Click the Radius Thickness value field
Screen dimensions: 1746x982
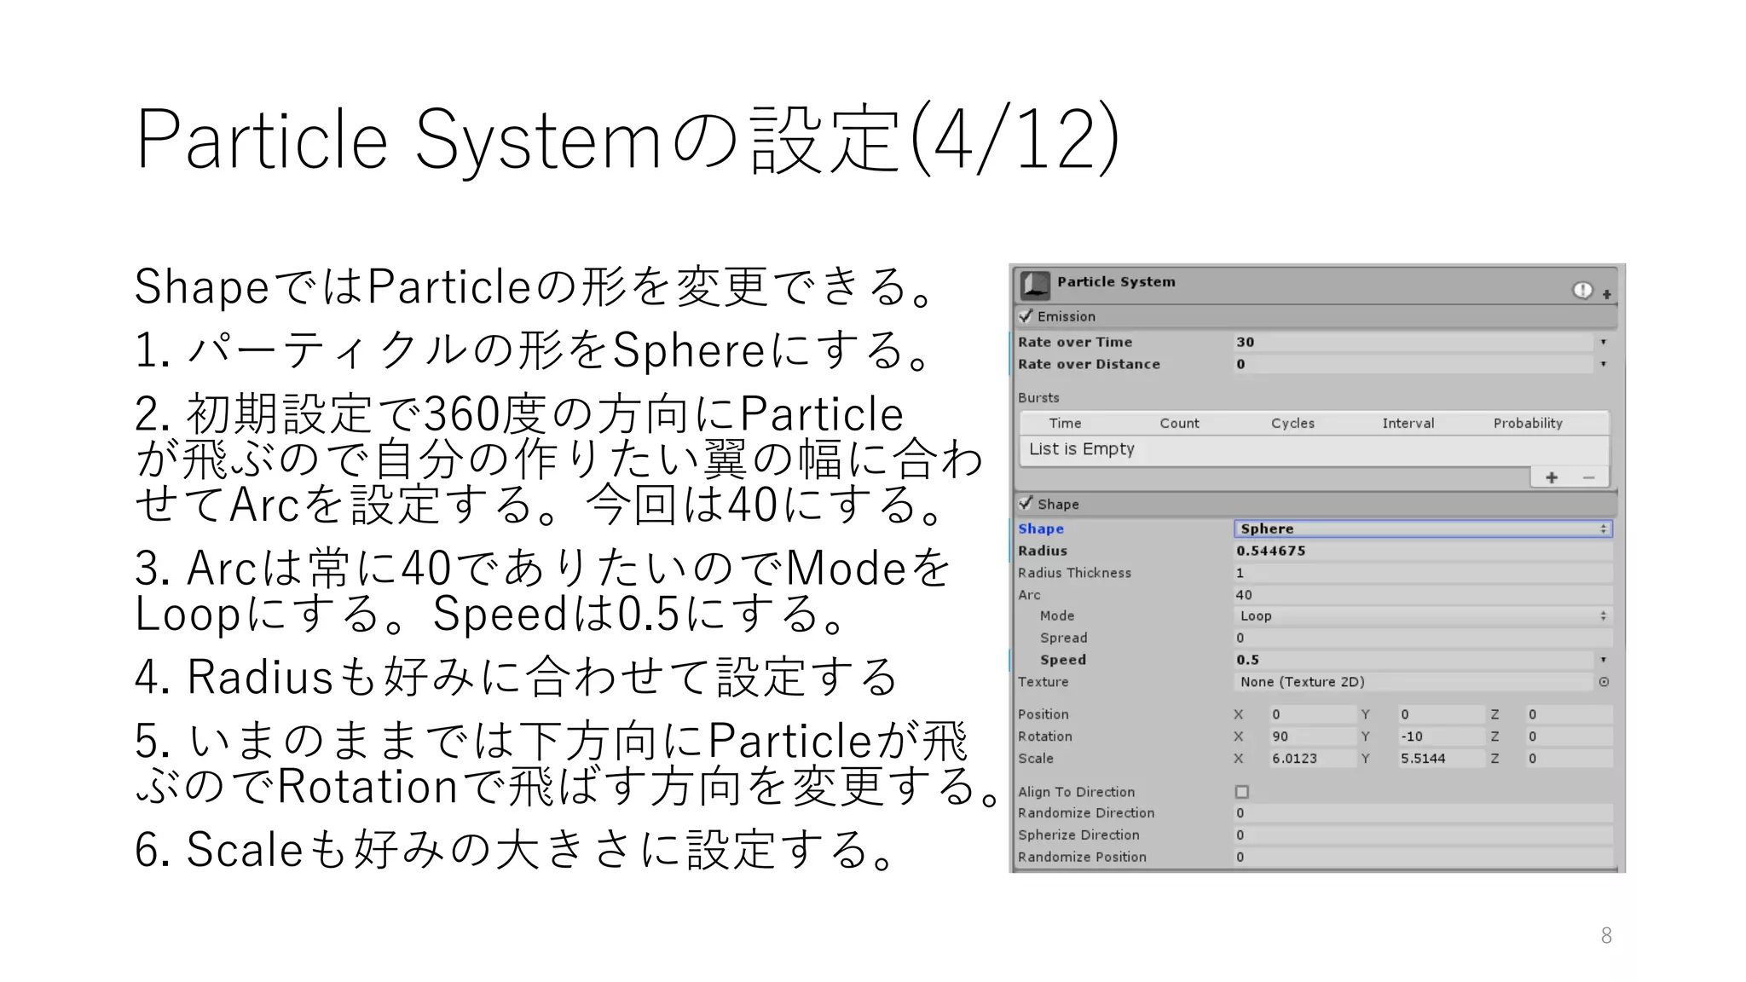point(1423,573)
